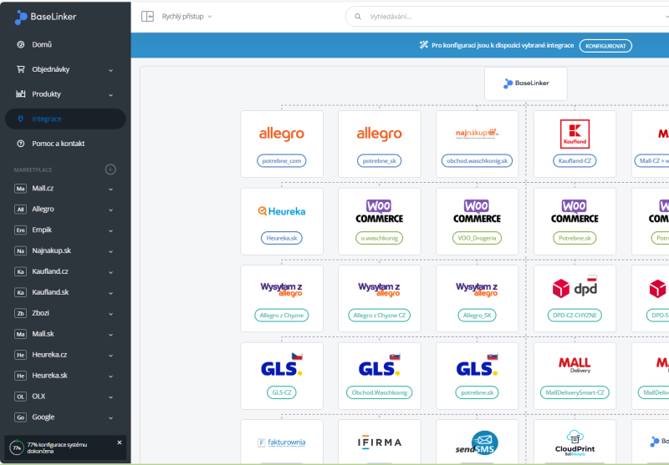Click the magic wand icon in the banner
669x465 pixels.
point(424,45)
